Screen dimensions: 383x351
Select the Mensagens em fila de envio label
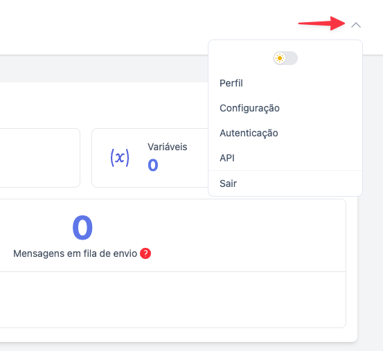[x=75, y=253]
